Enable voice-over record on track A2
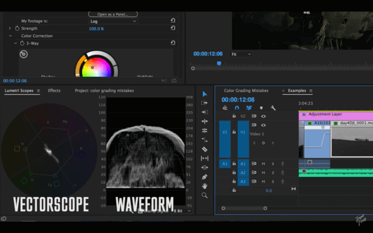 tap(283, 172)
